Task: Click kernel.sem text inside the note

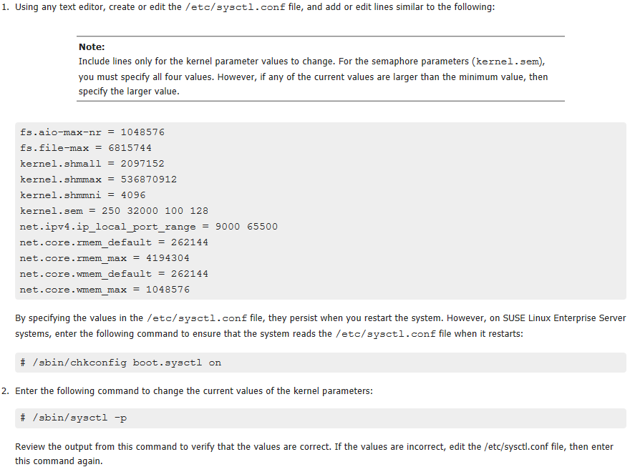Action: (x=507, y=62)
